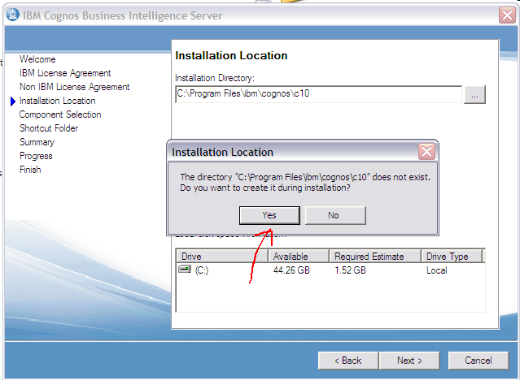
Task: Click the Available column header
Action: click(299, 257)
